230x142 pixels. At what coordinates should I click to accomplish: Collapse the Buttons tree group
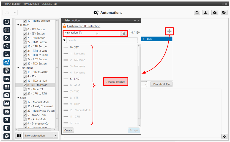point(18,25)
